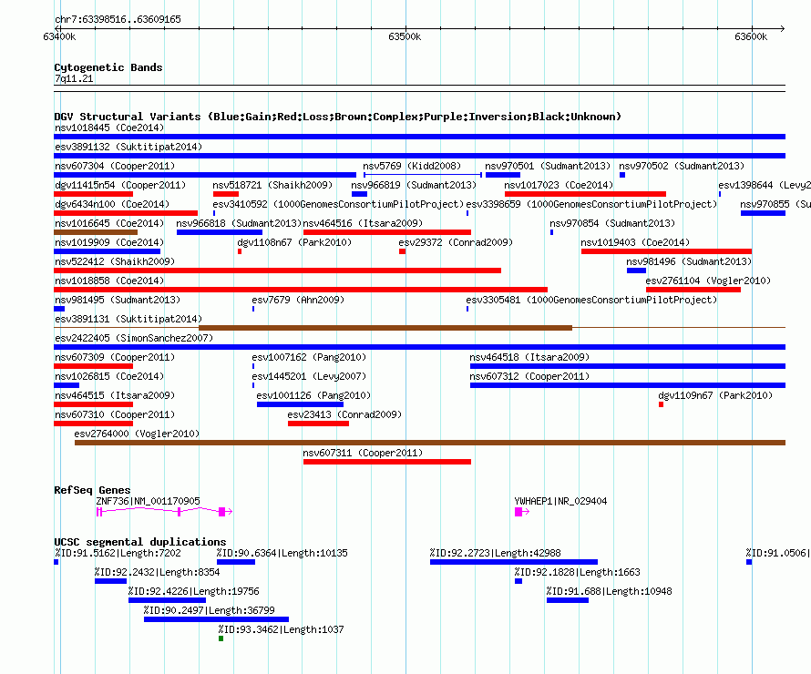Click the red esv2761104 loss bar
This screenshot has height=674, width=811.
click(693, 290)
